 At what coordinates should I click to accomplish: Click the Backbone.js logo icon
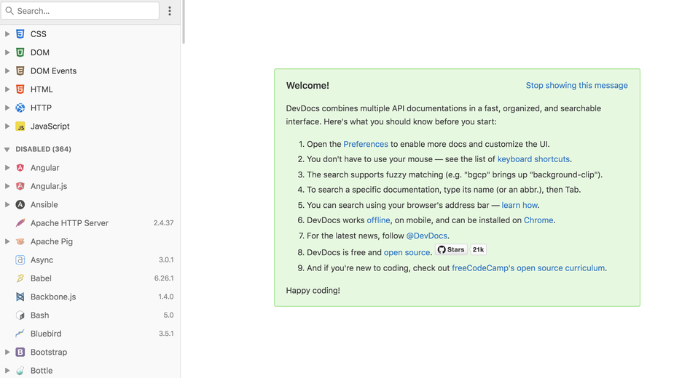point(20,297)
